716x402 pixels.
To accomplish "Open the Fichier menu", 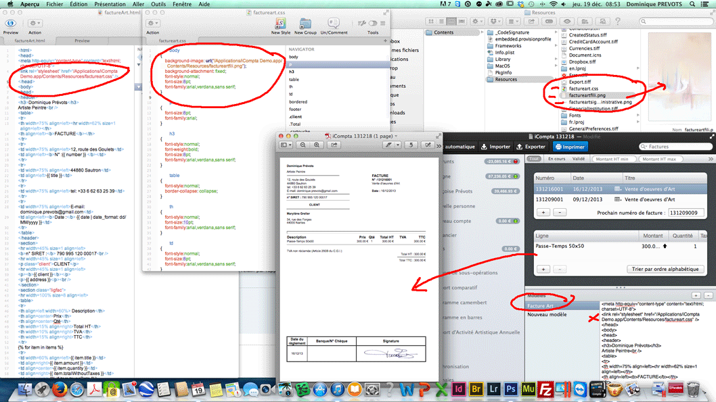I will 54,4.
